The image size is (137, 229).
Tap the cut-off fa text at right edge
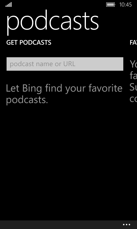pos(133,75)
